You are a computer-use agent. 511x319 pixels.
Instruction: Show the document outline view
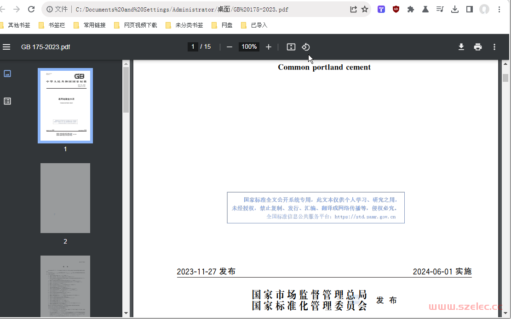7,101
